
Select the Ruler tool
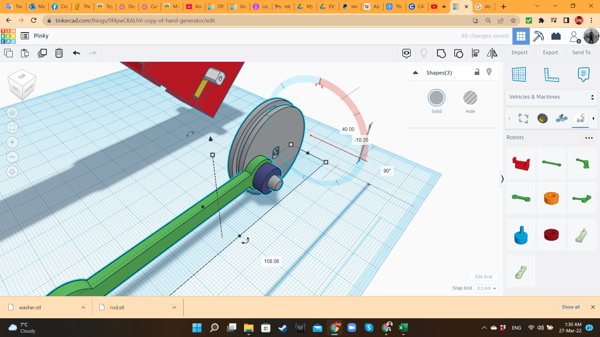[x=551, y=75]
